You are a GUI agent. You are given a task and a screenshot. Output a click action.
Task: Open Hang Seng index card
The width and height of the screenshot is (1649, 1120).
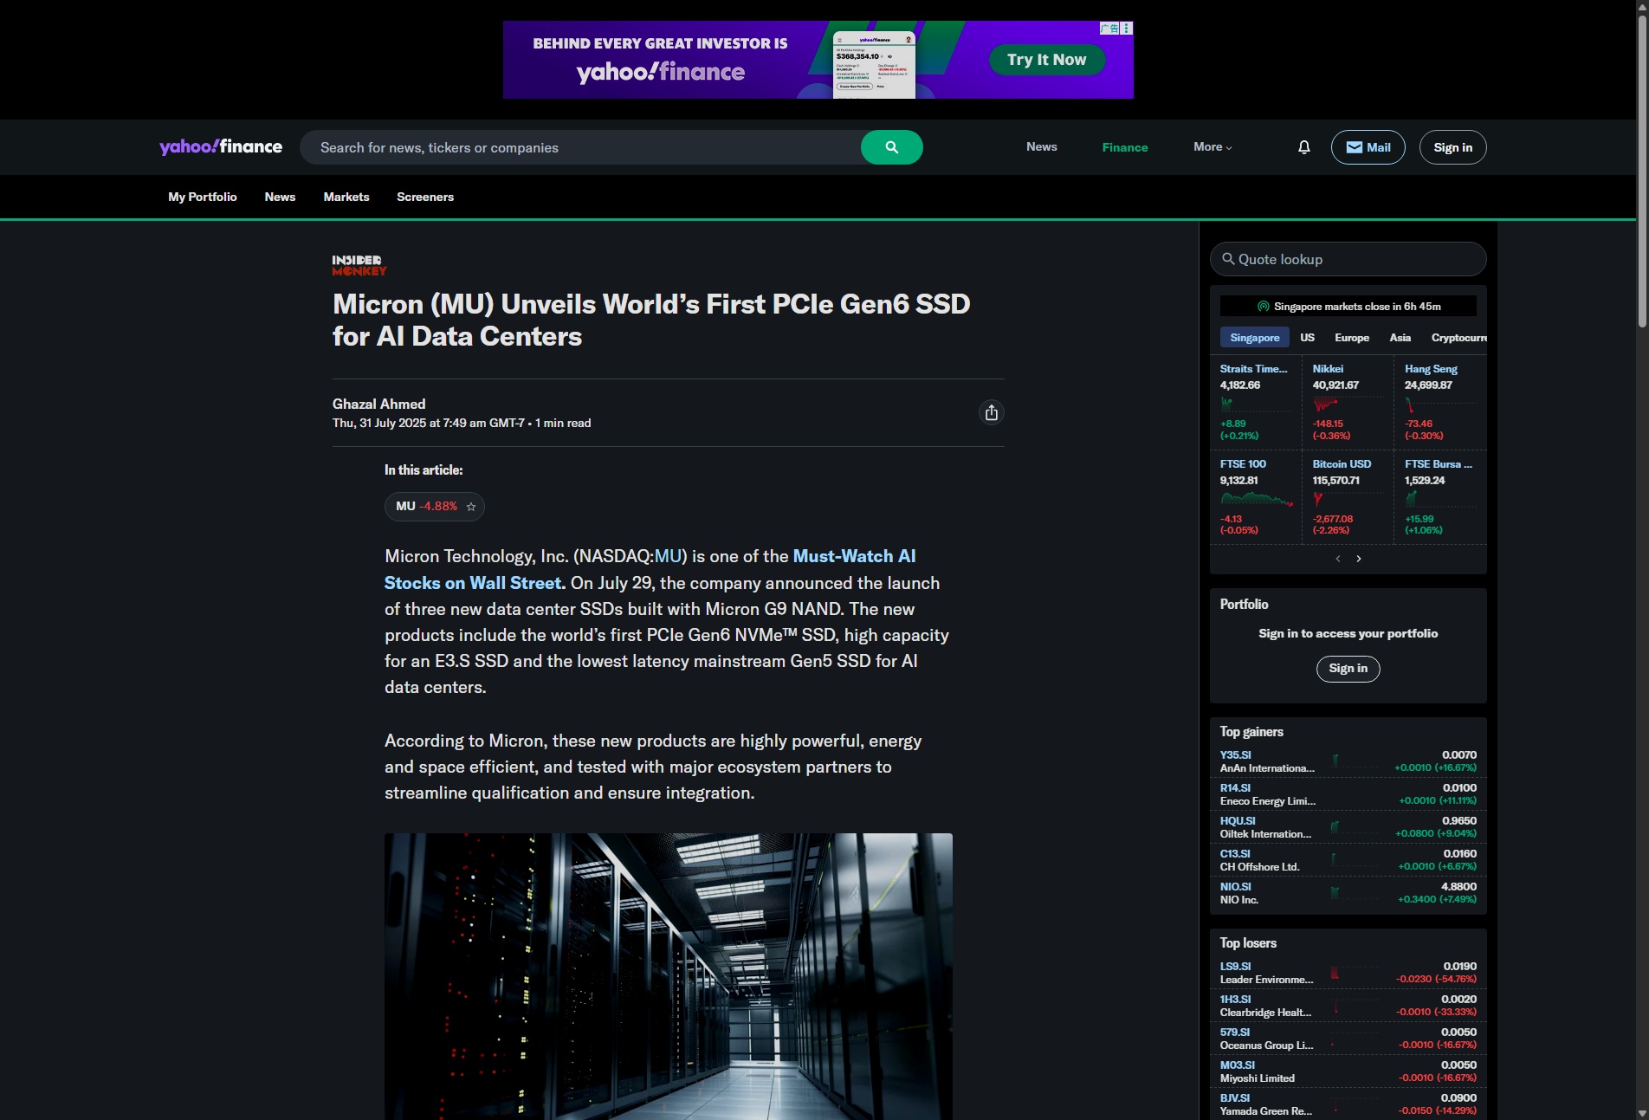point(1440,402)
